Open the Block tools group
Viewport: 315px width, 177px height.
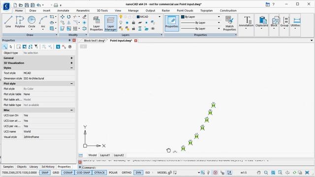point(274,23)
